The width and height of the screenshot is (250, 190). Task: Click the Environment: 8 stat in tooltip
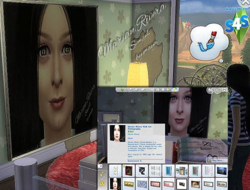coord(134,161)
